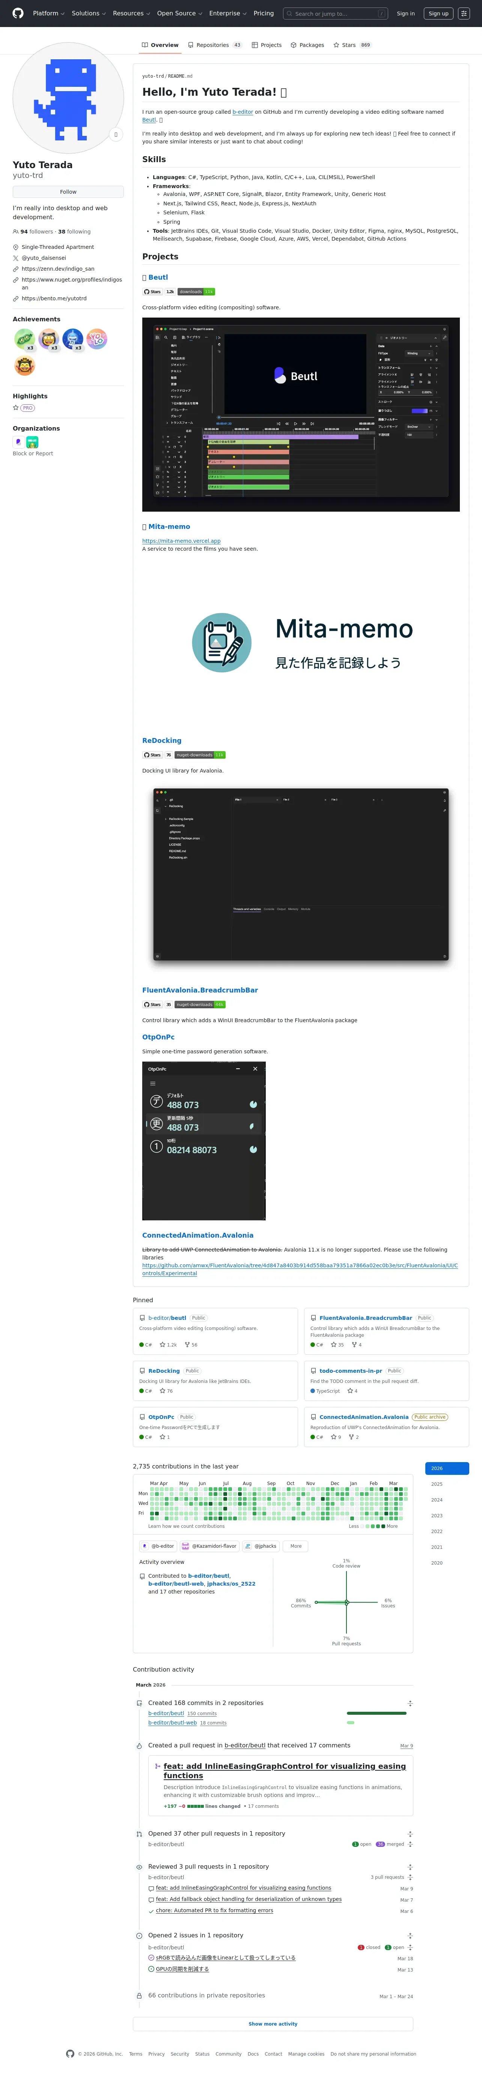Open Pricing in the header
482x2074 pixels.
pyautogui.click(x=263, y=13)
